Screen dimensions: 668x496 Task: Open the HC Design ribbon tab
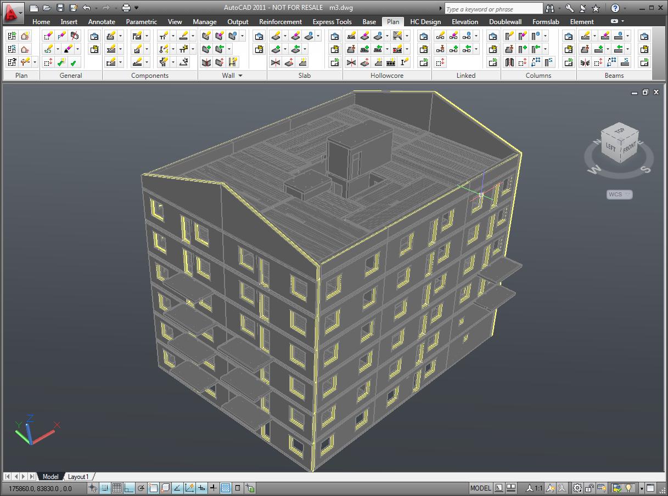click(x=425, y=22)
